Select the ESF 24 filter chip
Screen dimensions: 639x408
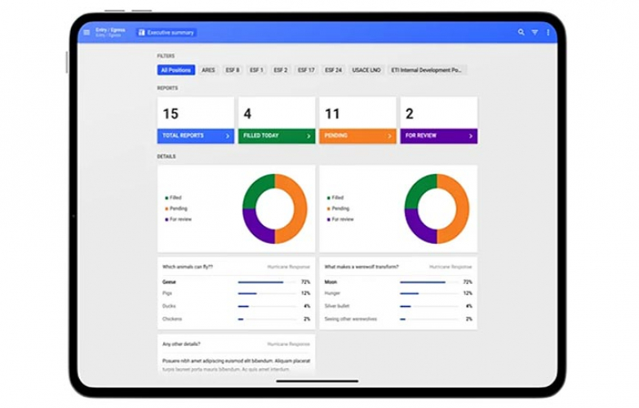333,70
